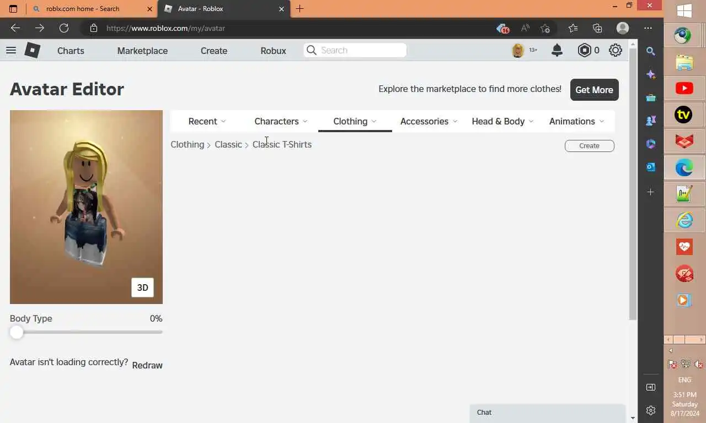The width and height of the screenshot is (706, 423).
Task: Click the browser address bar URL
Action: (x=165, y=28)
